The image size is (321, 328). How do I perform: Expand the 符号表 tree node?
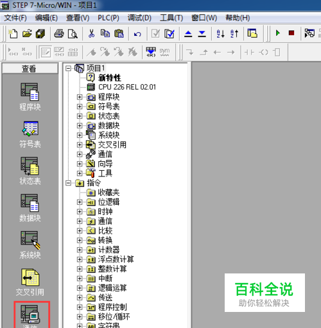(x=80, y=107)
